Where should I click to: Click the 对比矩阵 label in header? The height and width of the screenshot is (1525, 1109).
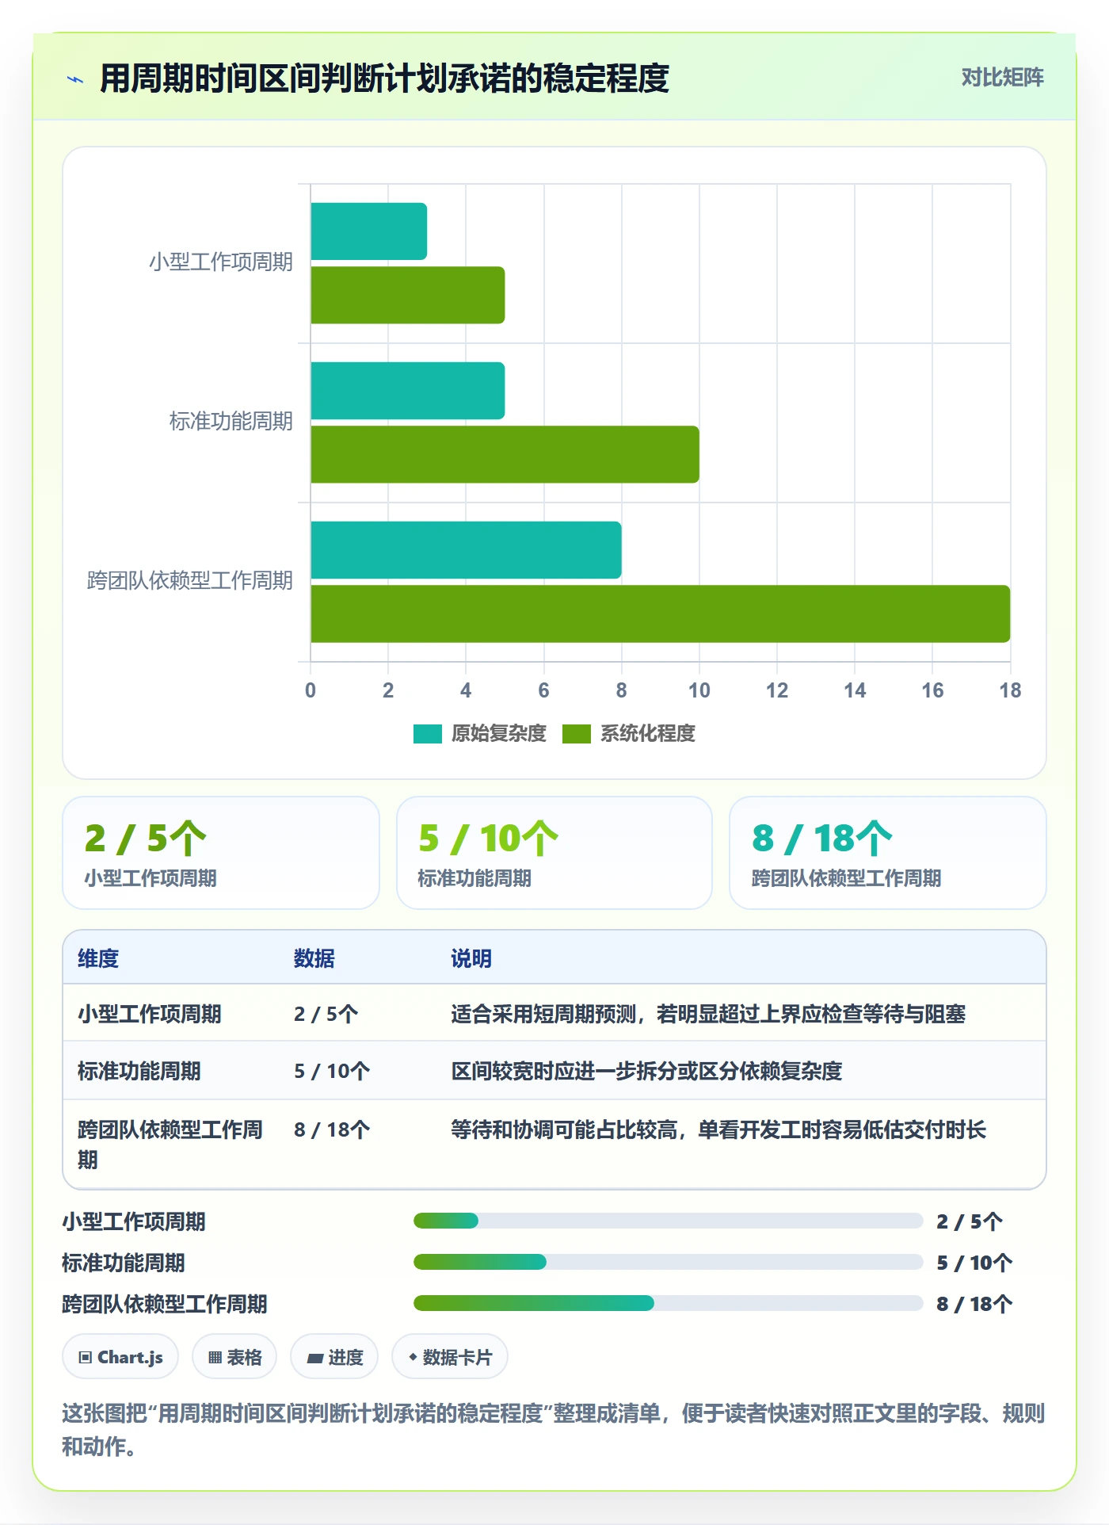point(1002,78)
